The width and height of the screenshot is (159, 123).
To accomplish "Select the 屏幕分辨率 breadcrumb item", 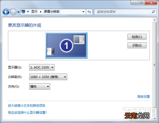I will pos(52,12).
